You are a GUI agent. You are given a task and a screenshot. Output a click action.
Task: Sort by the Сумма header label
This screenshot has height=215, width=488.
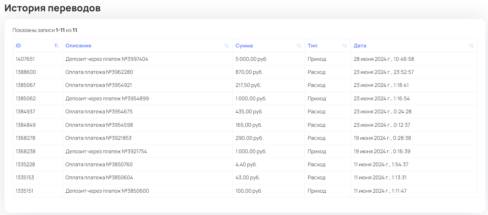tap(244, 46)
